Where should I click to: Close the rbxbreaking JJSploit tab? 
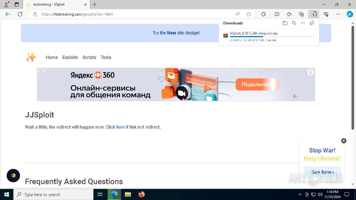point(85,4)
